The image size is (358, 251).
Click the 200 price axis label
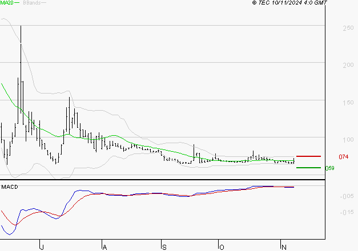pyautogui.click(x=348, y=65)
